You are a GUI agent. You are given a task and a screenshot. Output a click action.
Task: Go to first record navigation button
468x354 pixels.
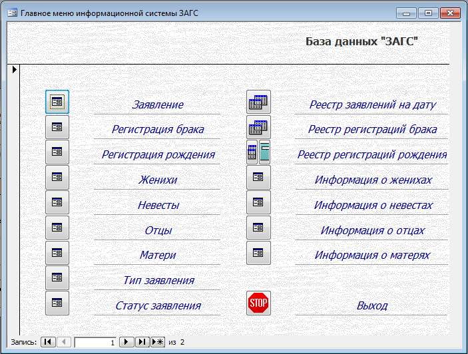[x=48, y=342]
